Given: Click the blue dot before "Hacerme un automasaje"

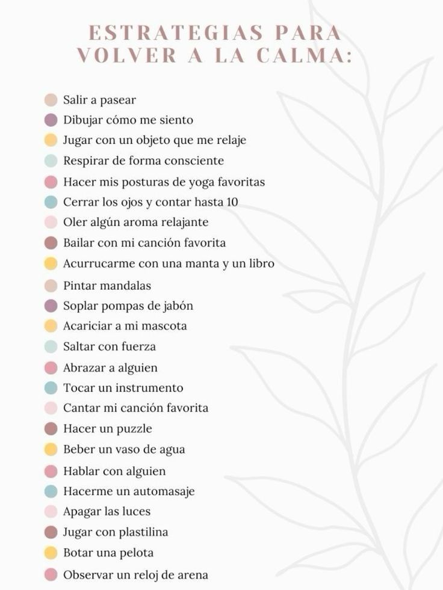Looking at the screenshot, I should coord(51,491).
